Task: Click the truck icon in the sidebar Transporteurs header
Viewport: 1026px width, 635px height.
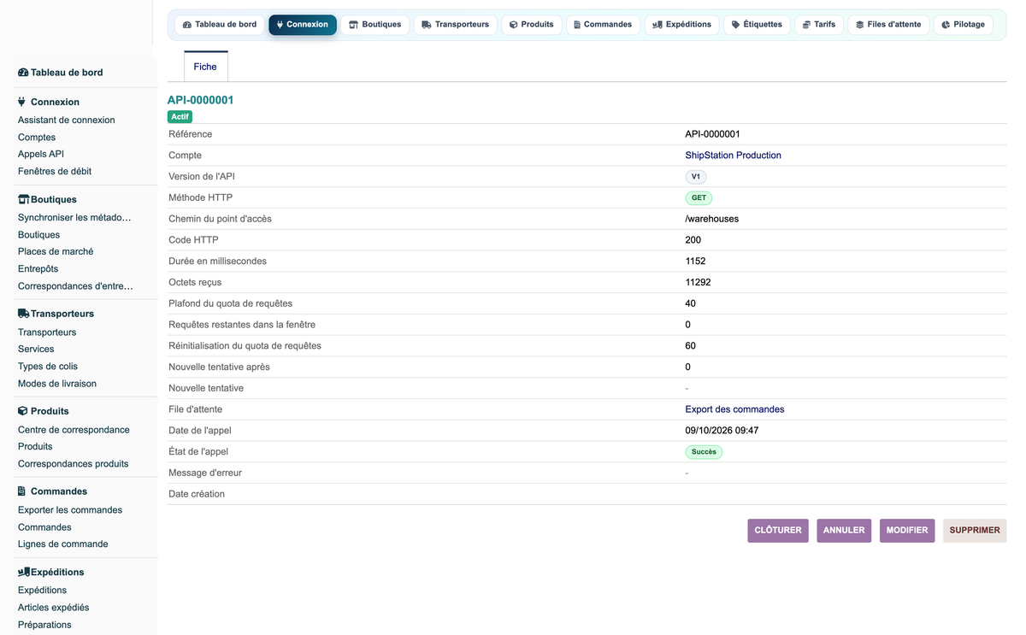Action: [x=24, y=314]
